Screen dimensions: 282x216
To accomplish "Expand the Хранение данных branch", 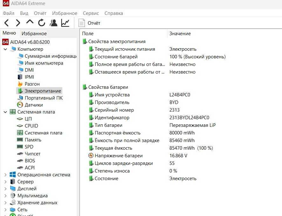I will [x=5, y=203].
